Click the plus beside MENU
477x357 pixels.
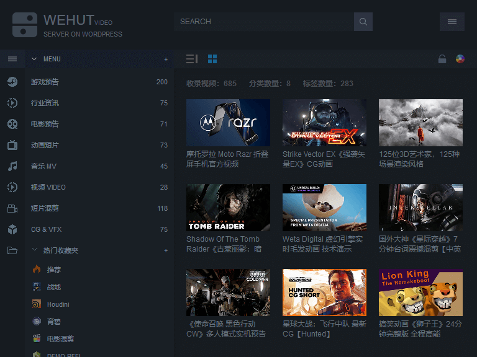[x=166, y=59]
